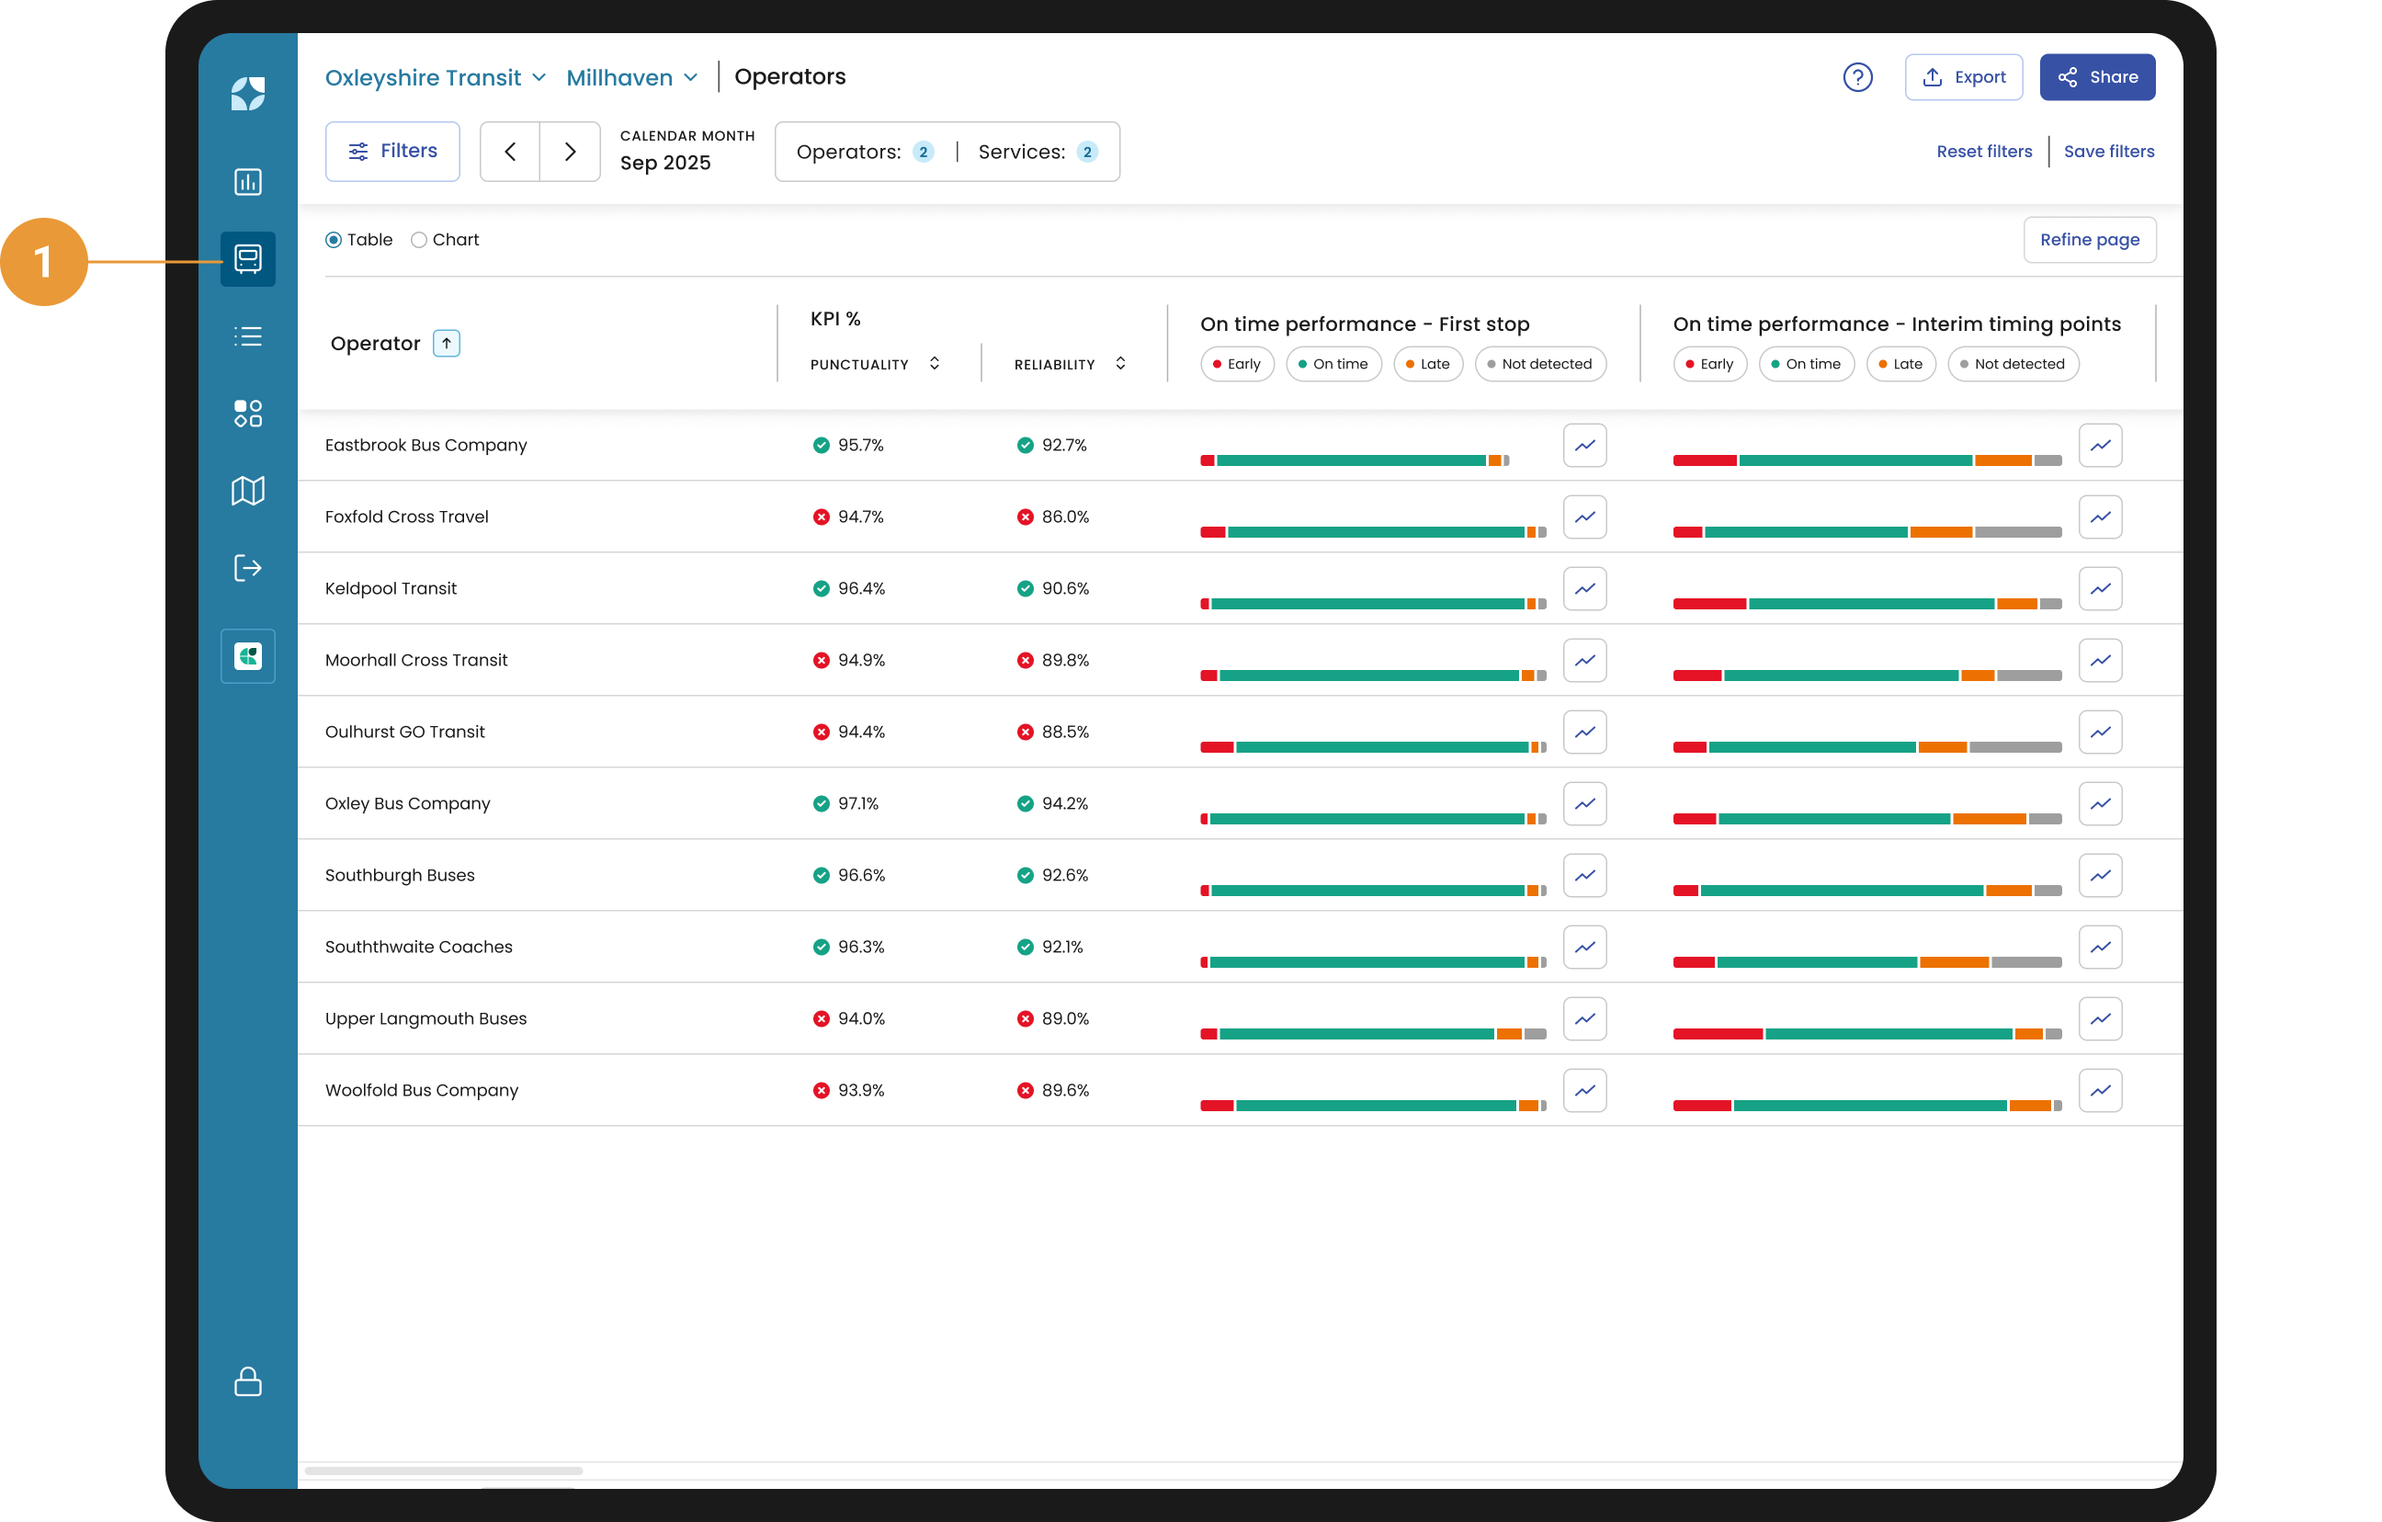Sort by the Punctuality column arrows
The width and height of the screenshot is (2382, 1522).
[x=934, y=364]
